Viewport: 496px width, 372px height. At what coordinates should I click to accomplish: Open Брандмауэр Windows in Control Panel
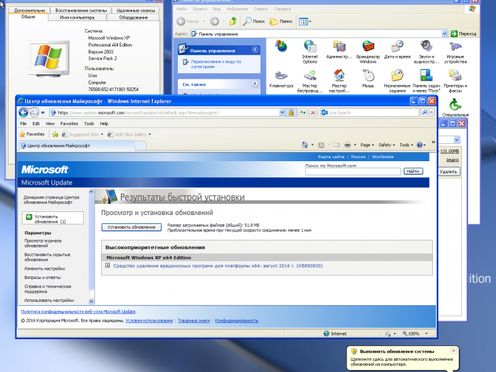(368, 52)
